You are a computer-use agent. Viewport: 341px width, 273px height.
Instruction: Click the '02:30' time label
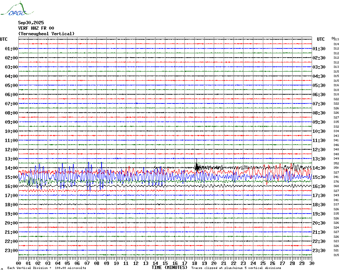pyautogui.click(x=319, y=58)
